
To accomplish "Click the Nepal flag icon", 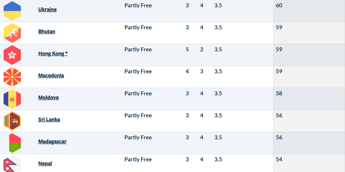I will pyautogui.click(x=12, y=164).
